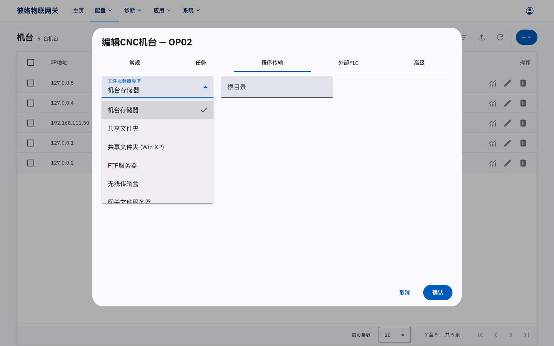Select 机台存储器 option in the list
Screen dimensions: 554x346
pyautogui.click(x=157, y=110)
